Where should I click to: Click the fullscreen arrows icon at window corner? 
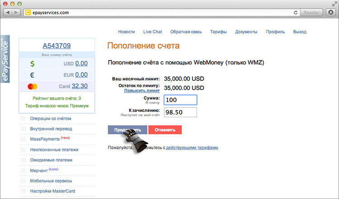click(x=334, y=4)
